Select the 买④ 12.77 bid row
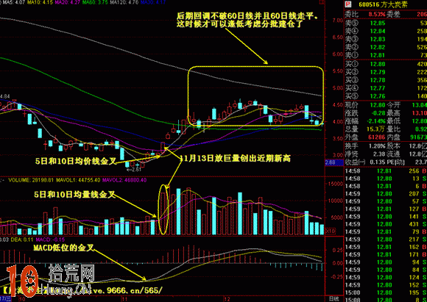This screenshot has width=427, height=302. pos(386,88)
